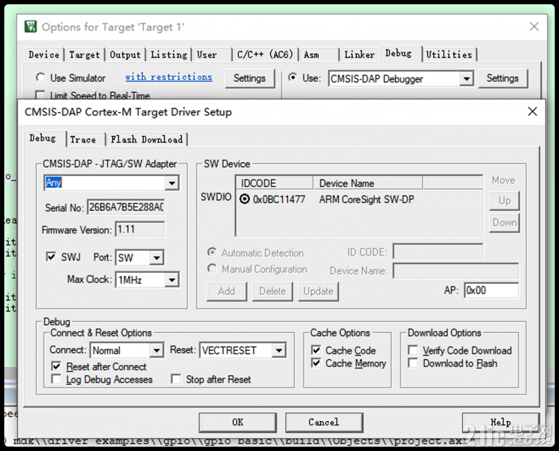Select Automatic Detection radio button
This screenshot has width=559, height=451.
tap(212, 252)
